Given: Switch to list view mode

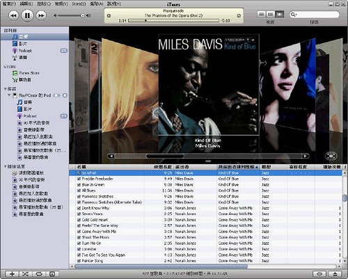Looking at the screenshot, I should pos(262,15).
